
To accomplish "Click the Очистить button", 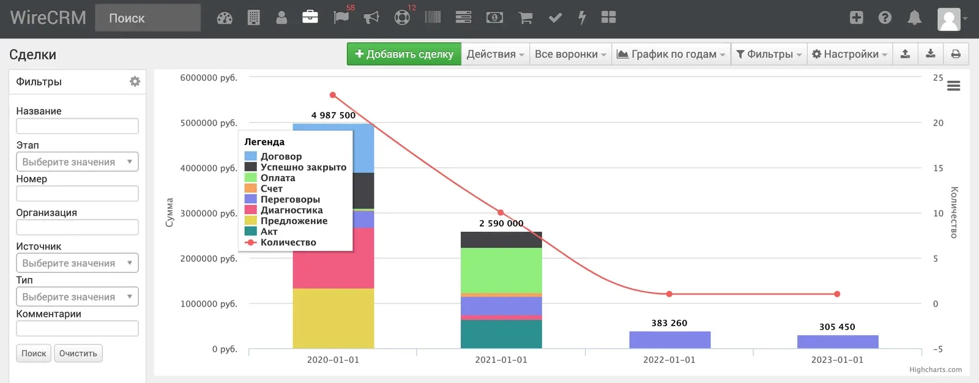I will point(78,353).
